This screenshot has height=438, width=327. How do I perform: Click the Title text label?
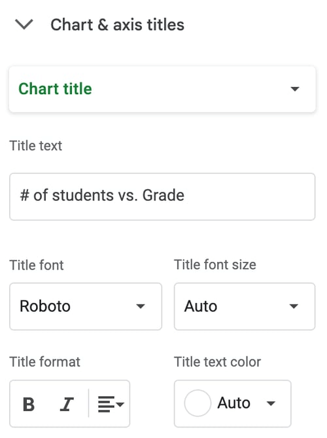(36, 145)
